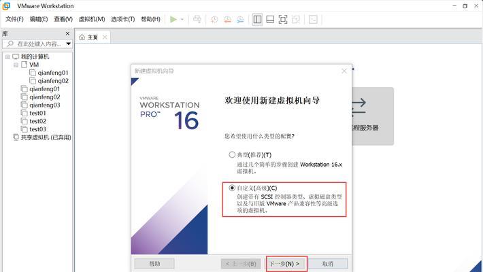The image size is (483, 272).
Task: Open the power options dropdown arrow
Action: coord(182,20)
